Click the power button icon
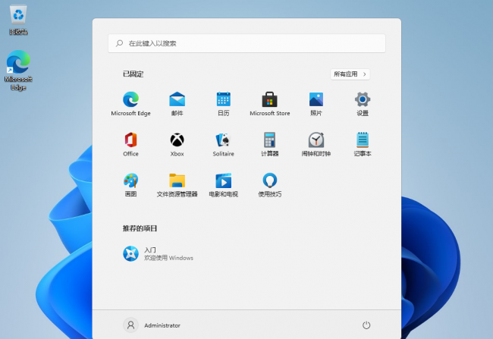493x339 pixels. 366,325
